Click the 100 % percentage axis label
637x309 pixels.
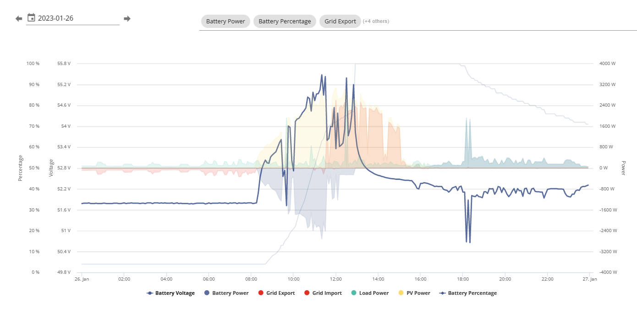[33, 64]
